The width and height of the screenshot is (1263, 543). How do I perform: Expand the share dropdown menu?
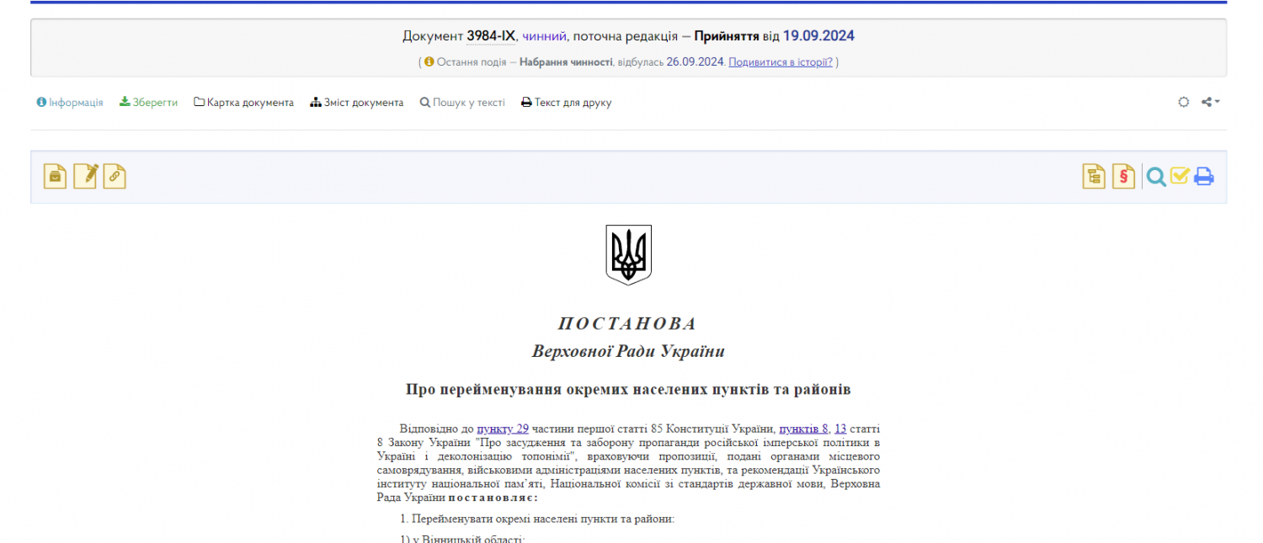pyautogui.click(x=1211, y=103)
